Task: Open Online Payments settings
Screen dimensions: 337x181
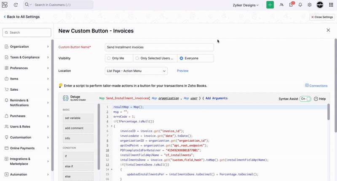Action: point(22,148)
